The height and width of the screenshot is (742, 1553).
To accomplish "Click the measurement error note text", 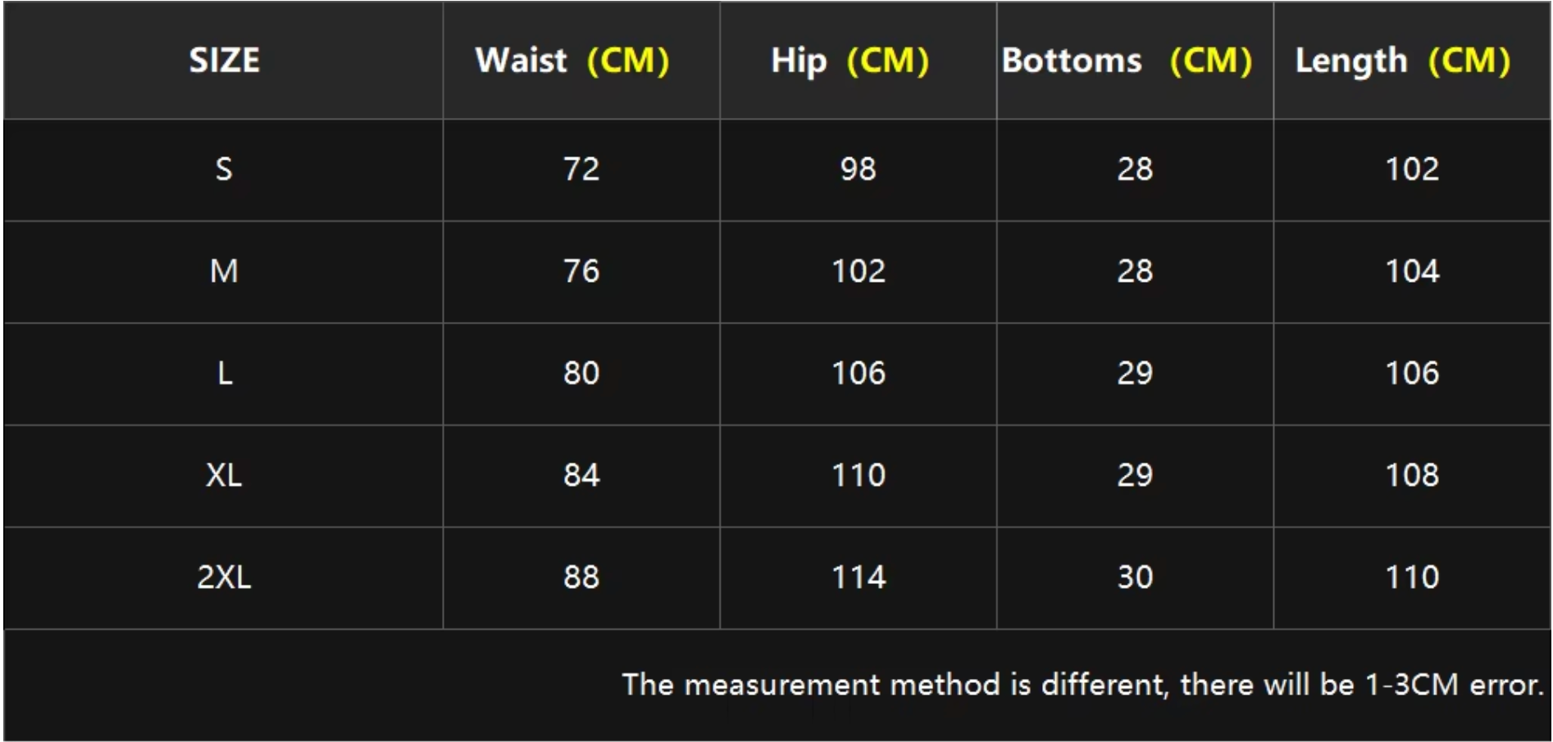I will [x=1082, y=685].
